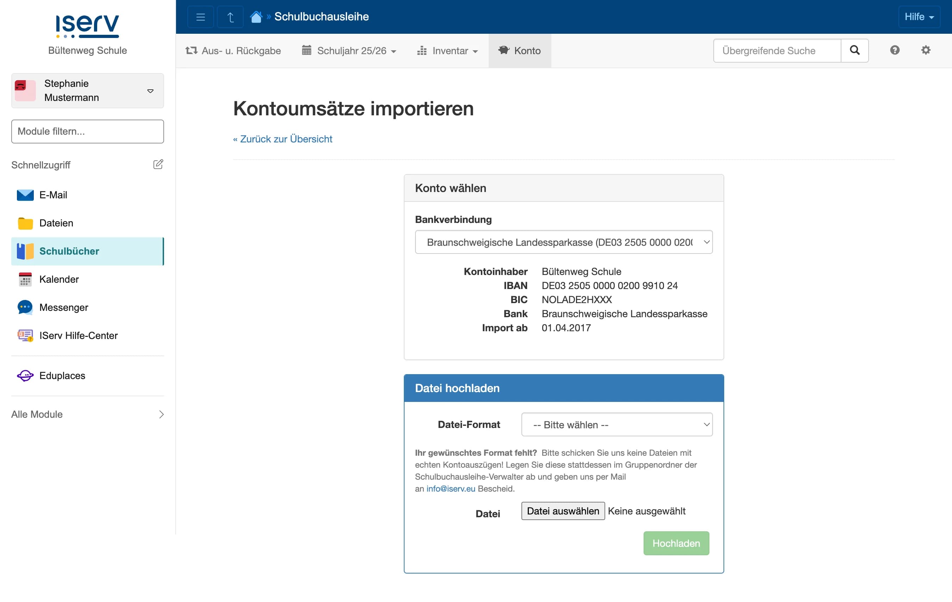Screen dimensions: 952x602
Task: Click the help question mark icon
Action: 895,50
